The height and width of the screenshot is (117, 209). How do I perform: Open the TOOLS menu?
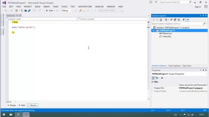65,6
